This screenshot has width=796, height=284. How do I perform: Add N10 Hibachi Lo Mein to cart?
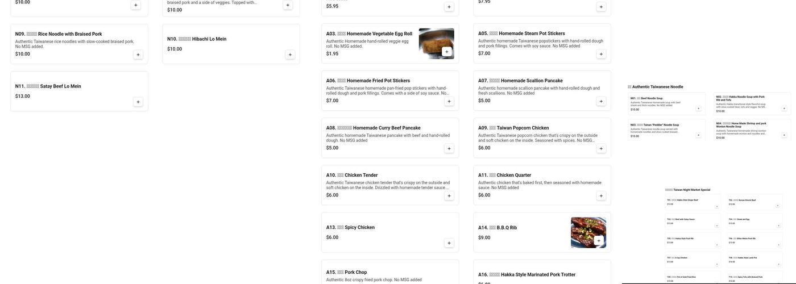point(290,55)
